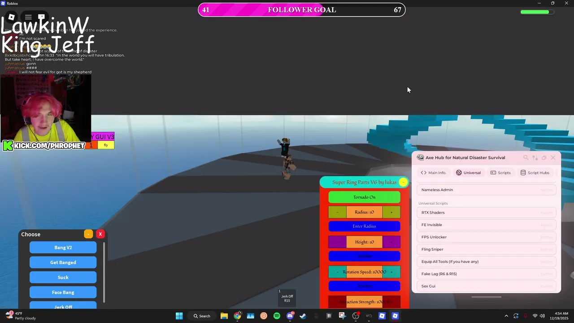The image size is (574, 323).
Task: Switch to the Script Hubs tab
Action: click(535, 173)
